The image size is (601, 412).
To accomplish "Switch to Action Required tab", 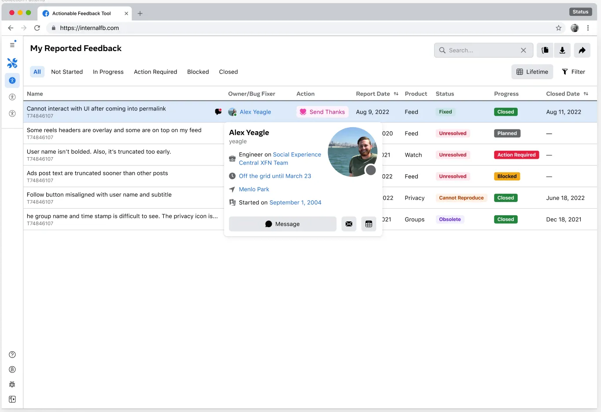I will coord(155,72).
